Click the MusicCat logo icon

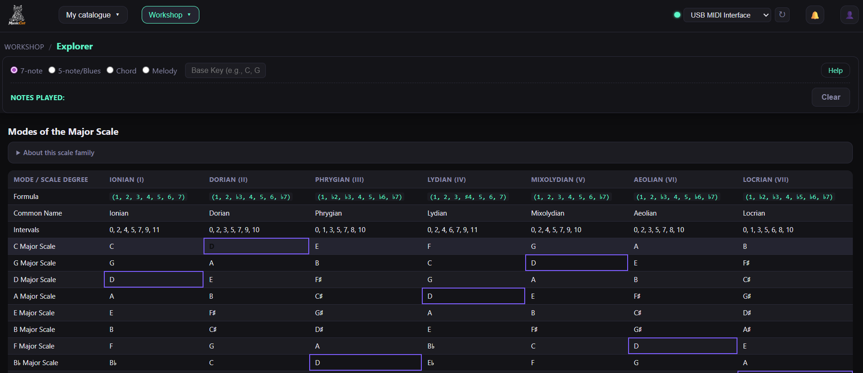pyautogui.click(x=17, y=15)
